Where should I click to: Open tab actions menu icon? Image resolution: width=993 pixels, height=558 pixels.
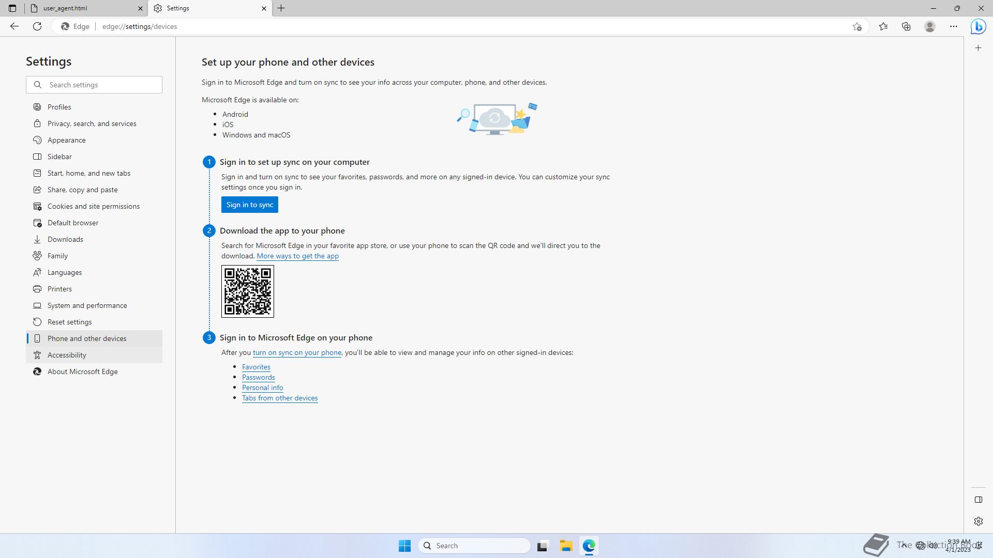click(x=12, y=8)
